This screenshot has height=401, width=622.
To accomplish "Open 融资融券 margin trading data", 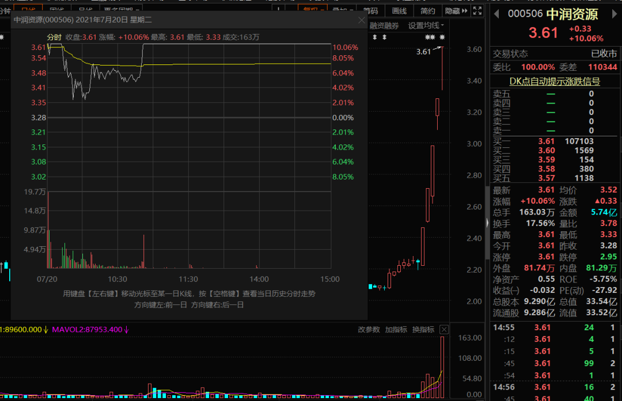I will tap(384, 26).
